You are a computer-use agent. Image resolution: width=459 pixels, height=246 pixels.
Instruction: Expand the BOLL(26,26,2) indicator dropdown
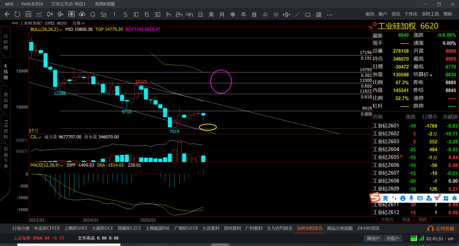pyautogui.click(x=61, y=30)
